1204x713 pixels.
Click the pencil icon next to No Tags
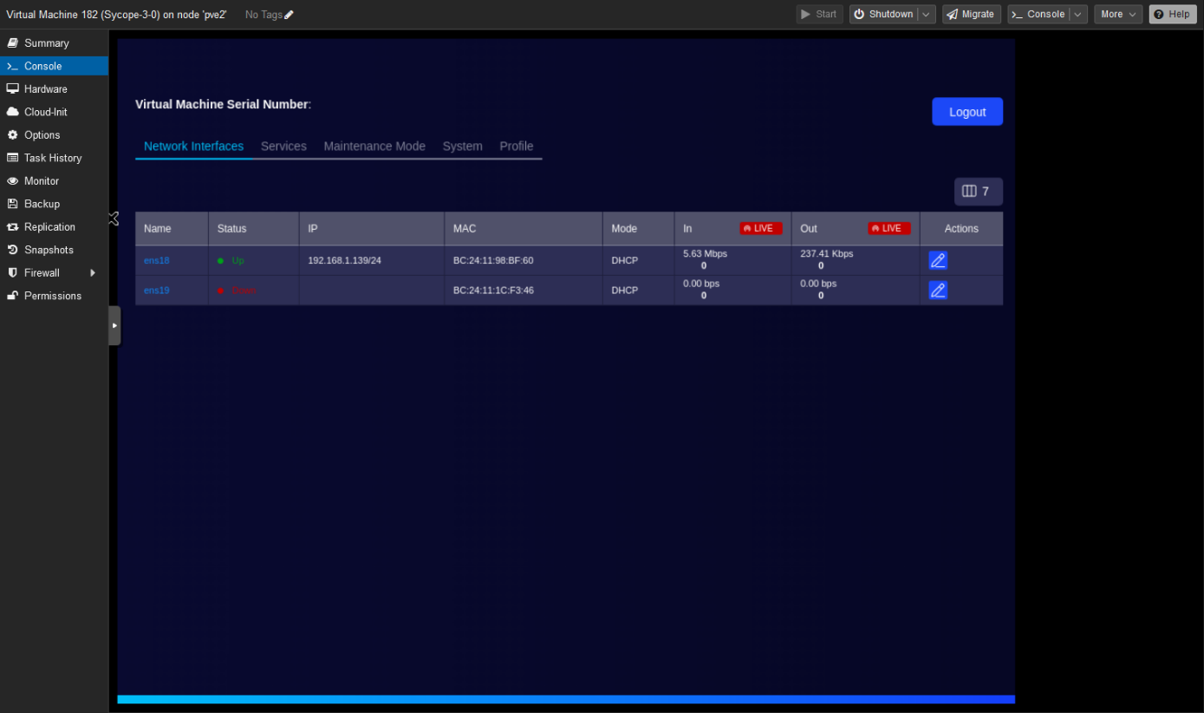tap(290, 15)
